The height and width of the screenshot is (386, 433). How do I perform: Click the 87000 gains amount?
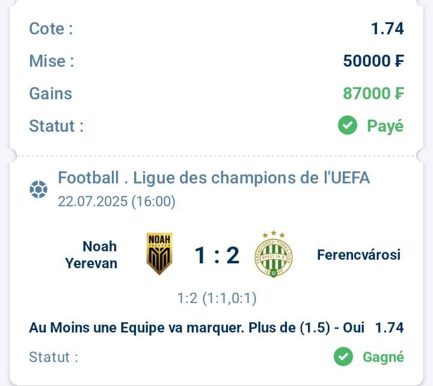(373, 93)
